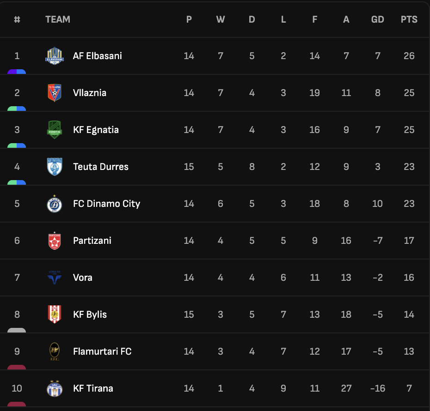The image size is (430, 411).
Task: Click the maroon marker under rank 10
Action: click(17, 404)
